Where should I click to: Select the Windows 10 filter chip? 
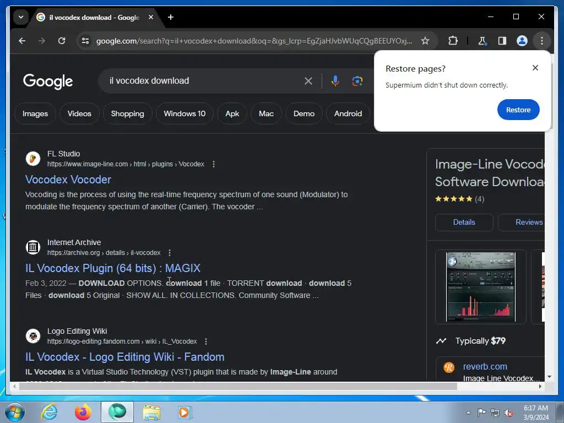(185, 113)
